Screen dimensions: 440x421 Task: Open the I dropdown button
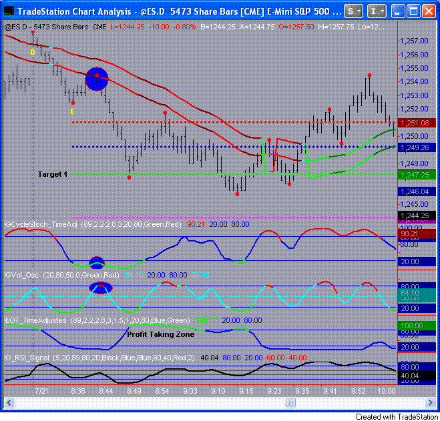point(377,11)
